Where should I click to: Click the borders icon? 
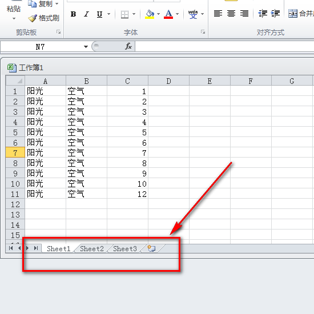coord(125,14)
